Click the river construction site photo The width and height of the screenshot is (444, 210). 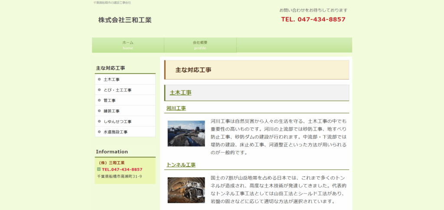[186, 134]
